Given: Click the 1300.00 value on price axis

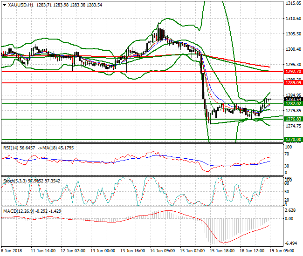Looking at the screenshot, I should 292,49.
